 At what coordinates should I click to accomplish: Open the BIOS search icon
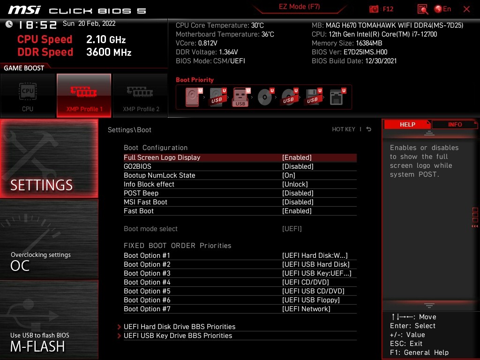point(423,9)
